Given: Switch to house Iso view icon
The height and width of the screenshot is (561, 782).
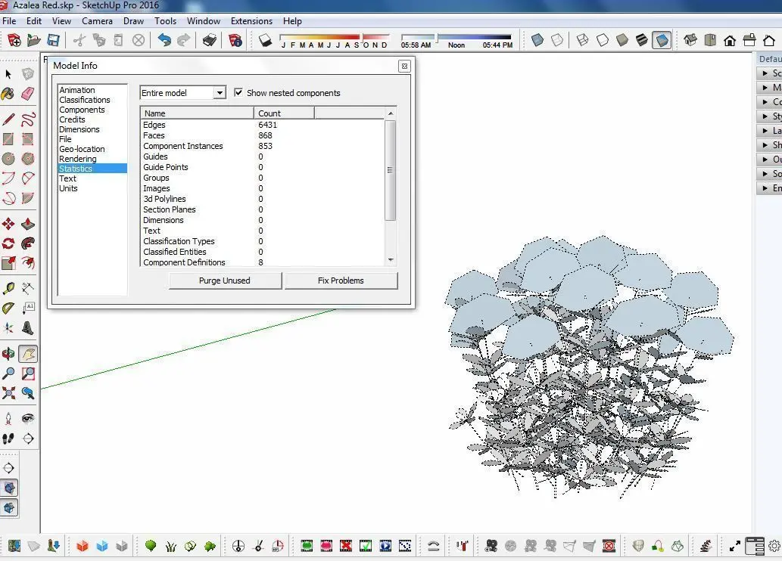Looking at the screenshot, I should point(690,40).
